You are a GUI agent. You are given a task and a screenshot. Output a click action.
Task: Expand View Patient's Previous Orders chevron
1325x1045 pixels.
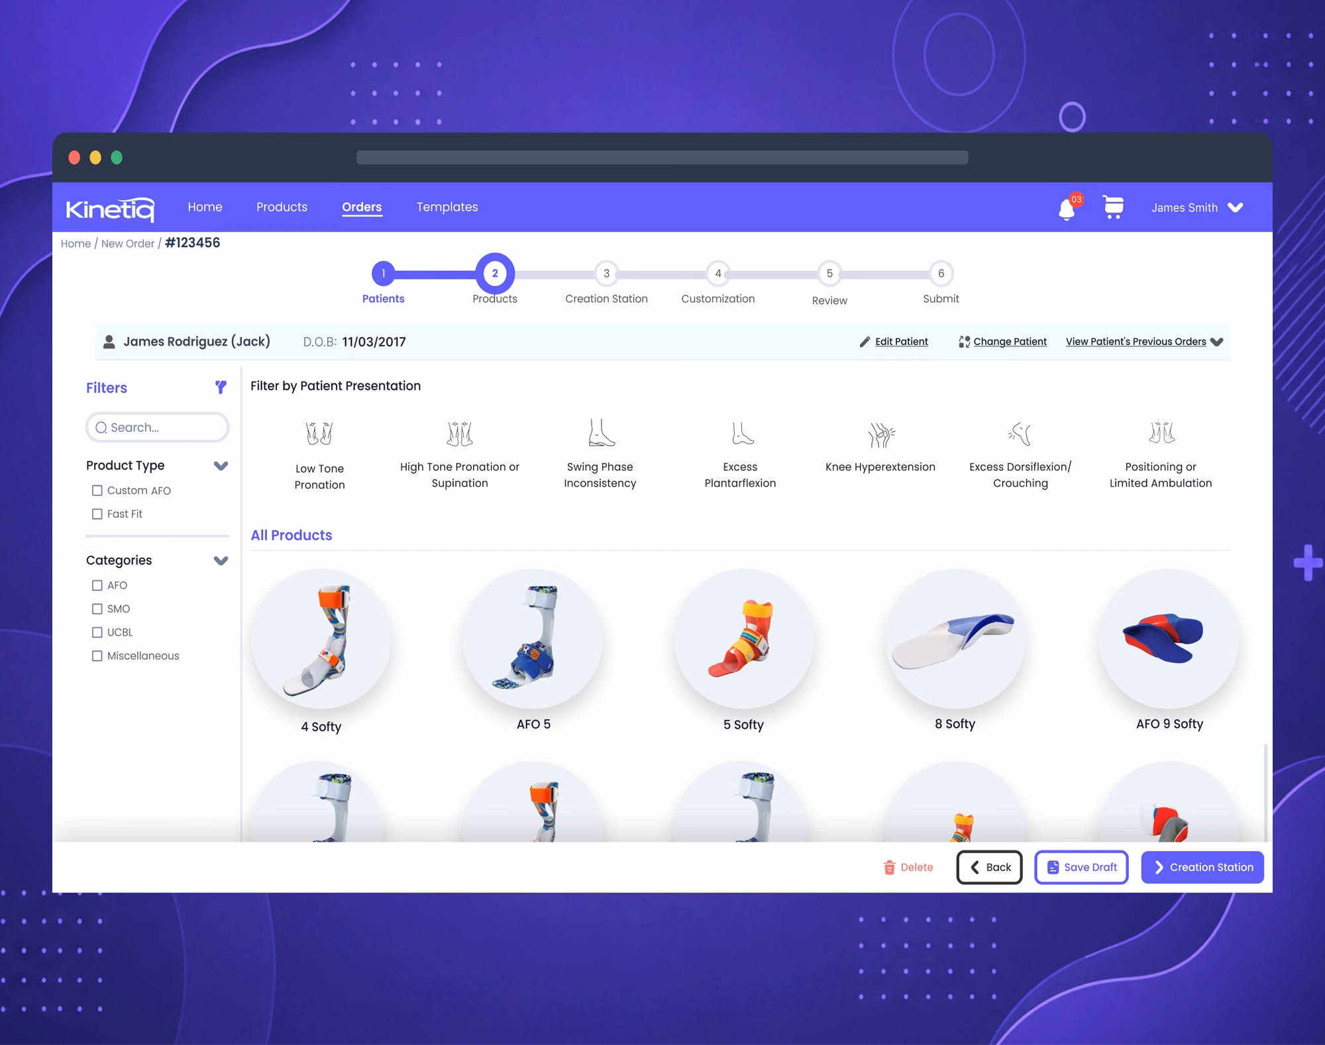tap(1216, 342)
